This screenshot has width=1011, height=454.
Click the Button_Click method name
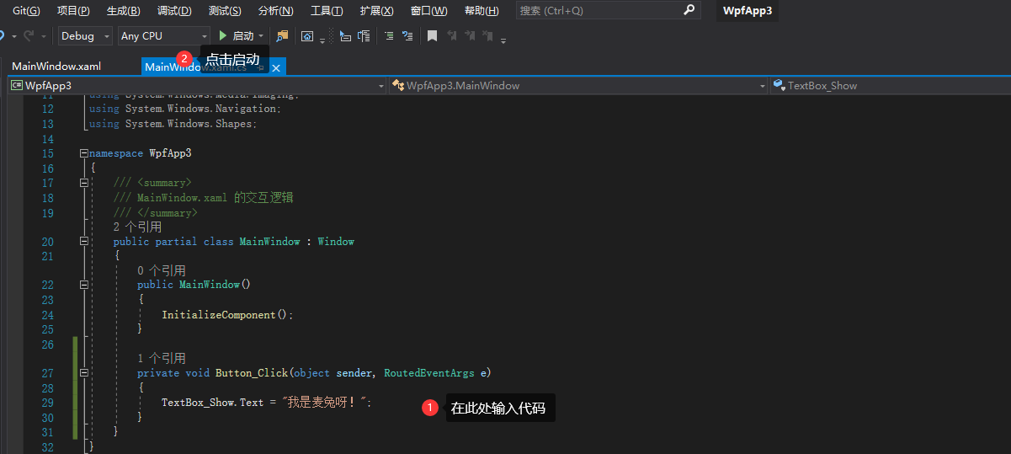point(252,372)
